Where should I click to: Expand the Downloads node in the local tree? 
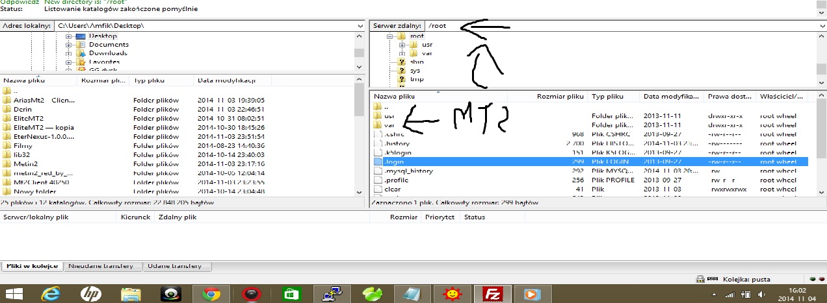tap(69, 53)
